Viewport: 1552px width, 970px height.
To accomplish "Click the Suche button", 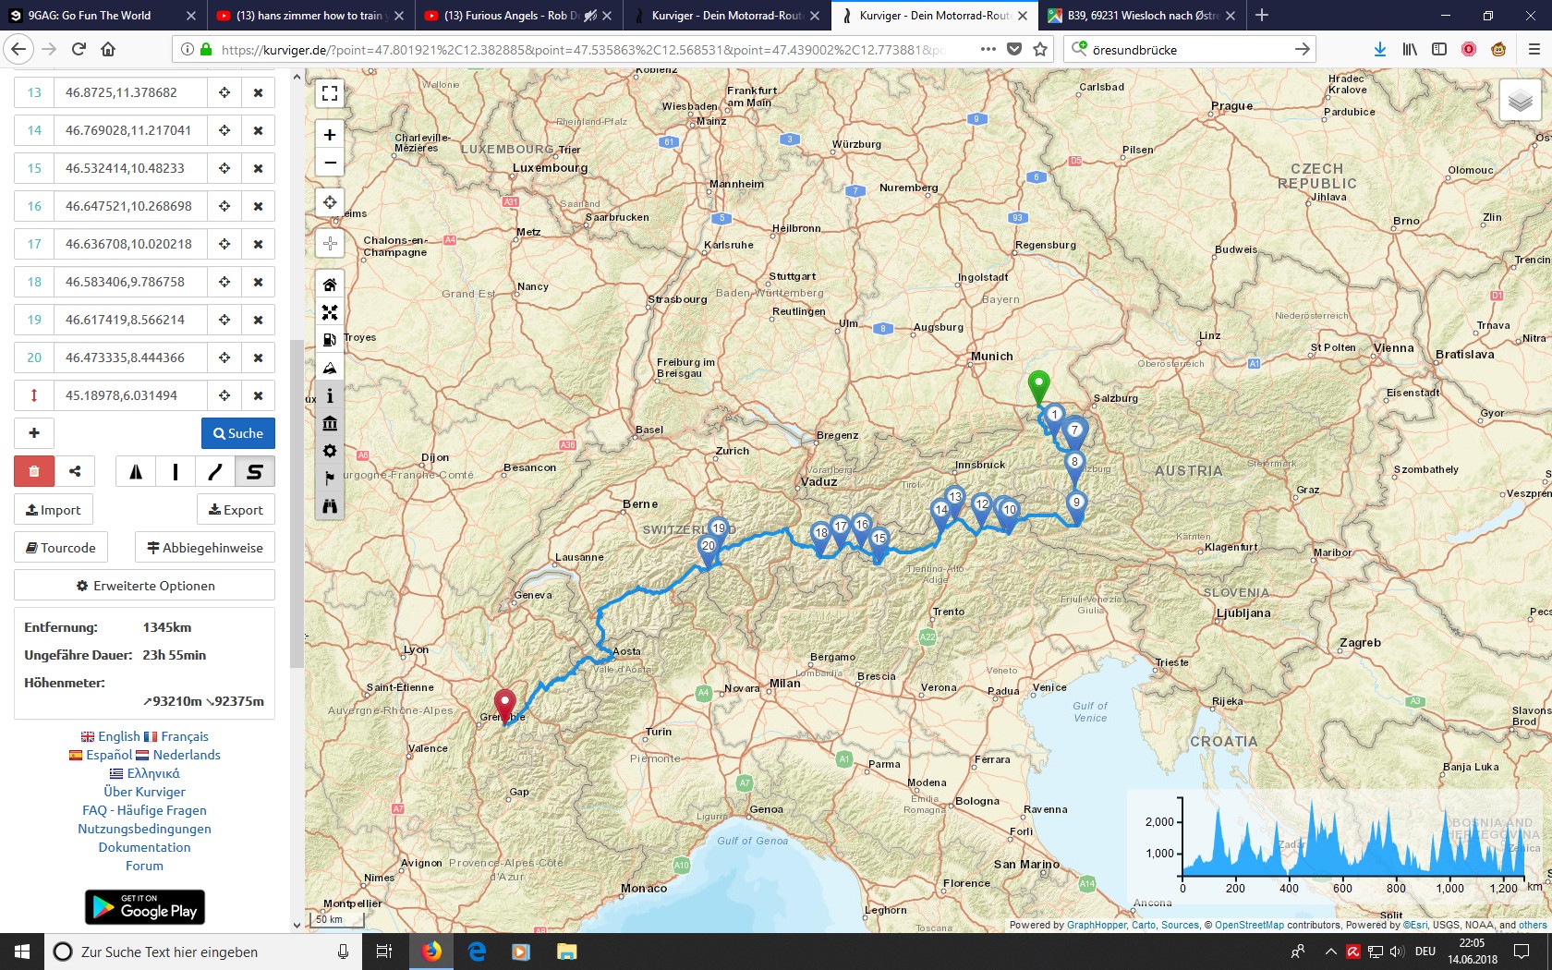I will click(238, 433).
